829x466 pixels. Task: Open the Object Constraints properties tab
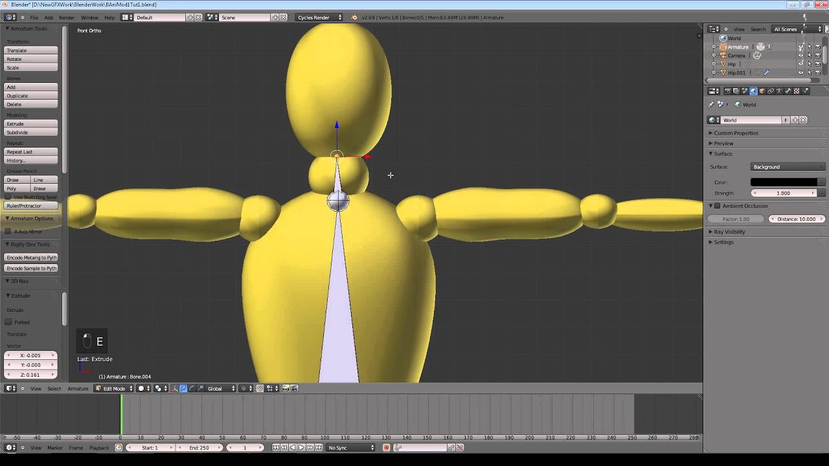[x=771, y=91]
